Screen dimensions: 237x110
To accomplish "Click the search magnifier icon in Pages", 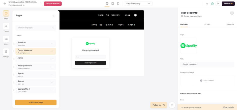I will [x=53, y=28].
